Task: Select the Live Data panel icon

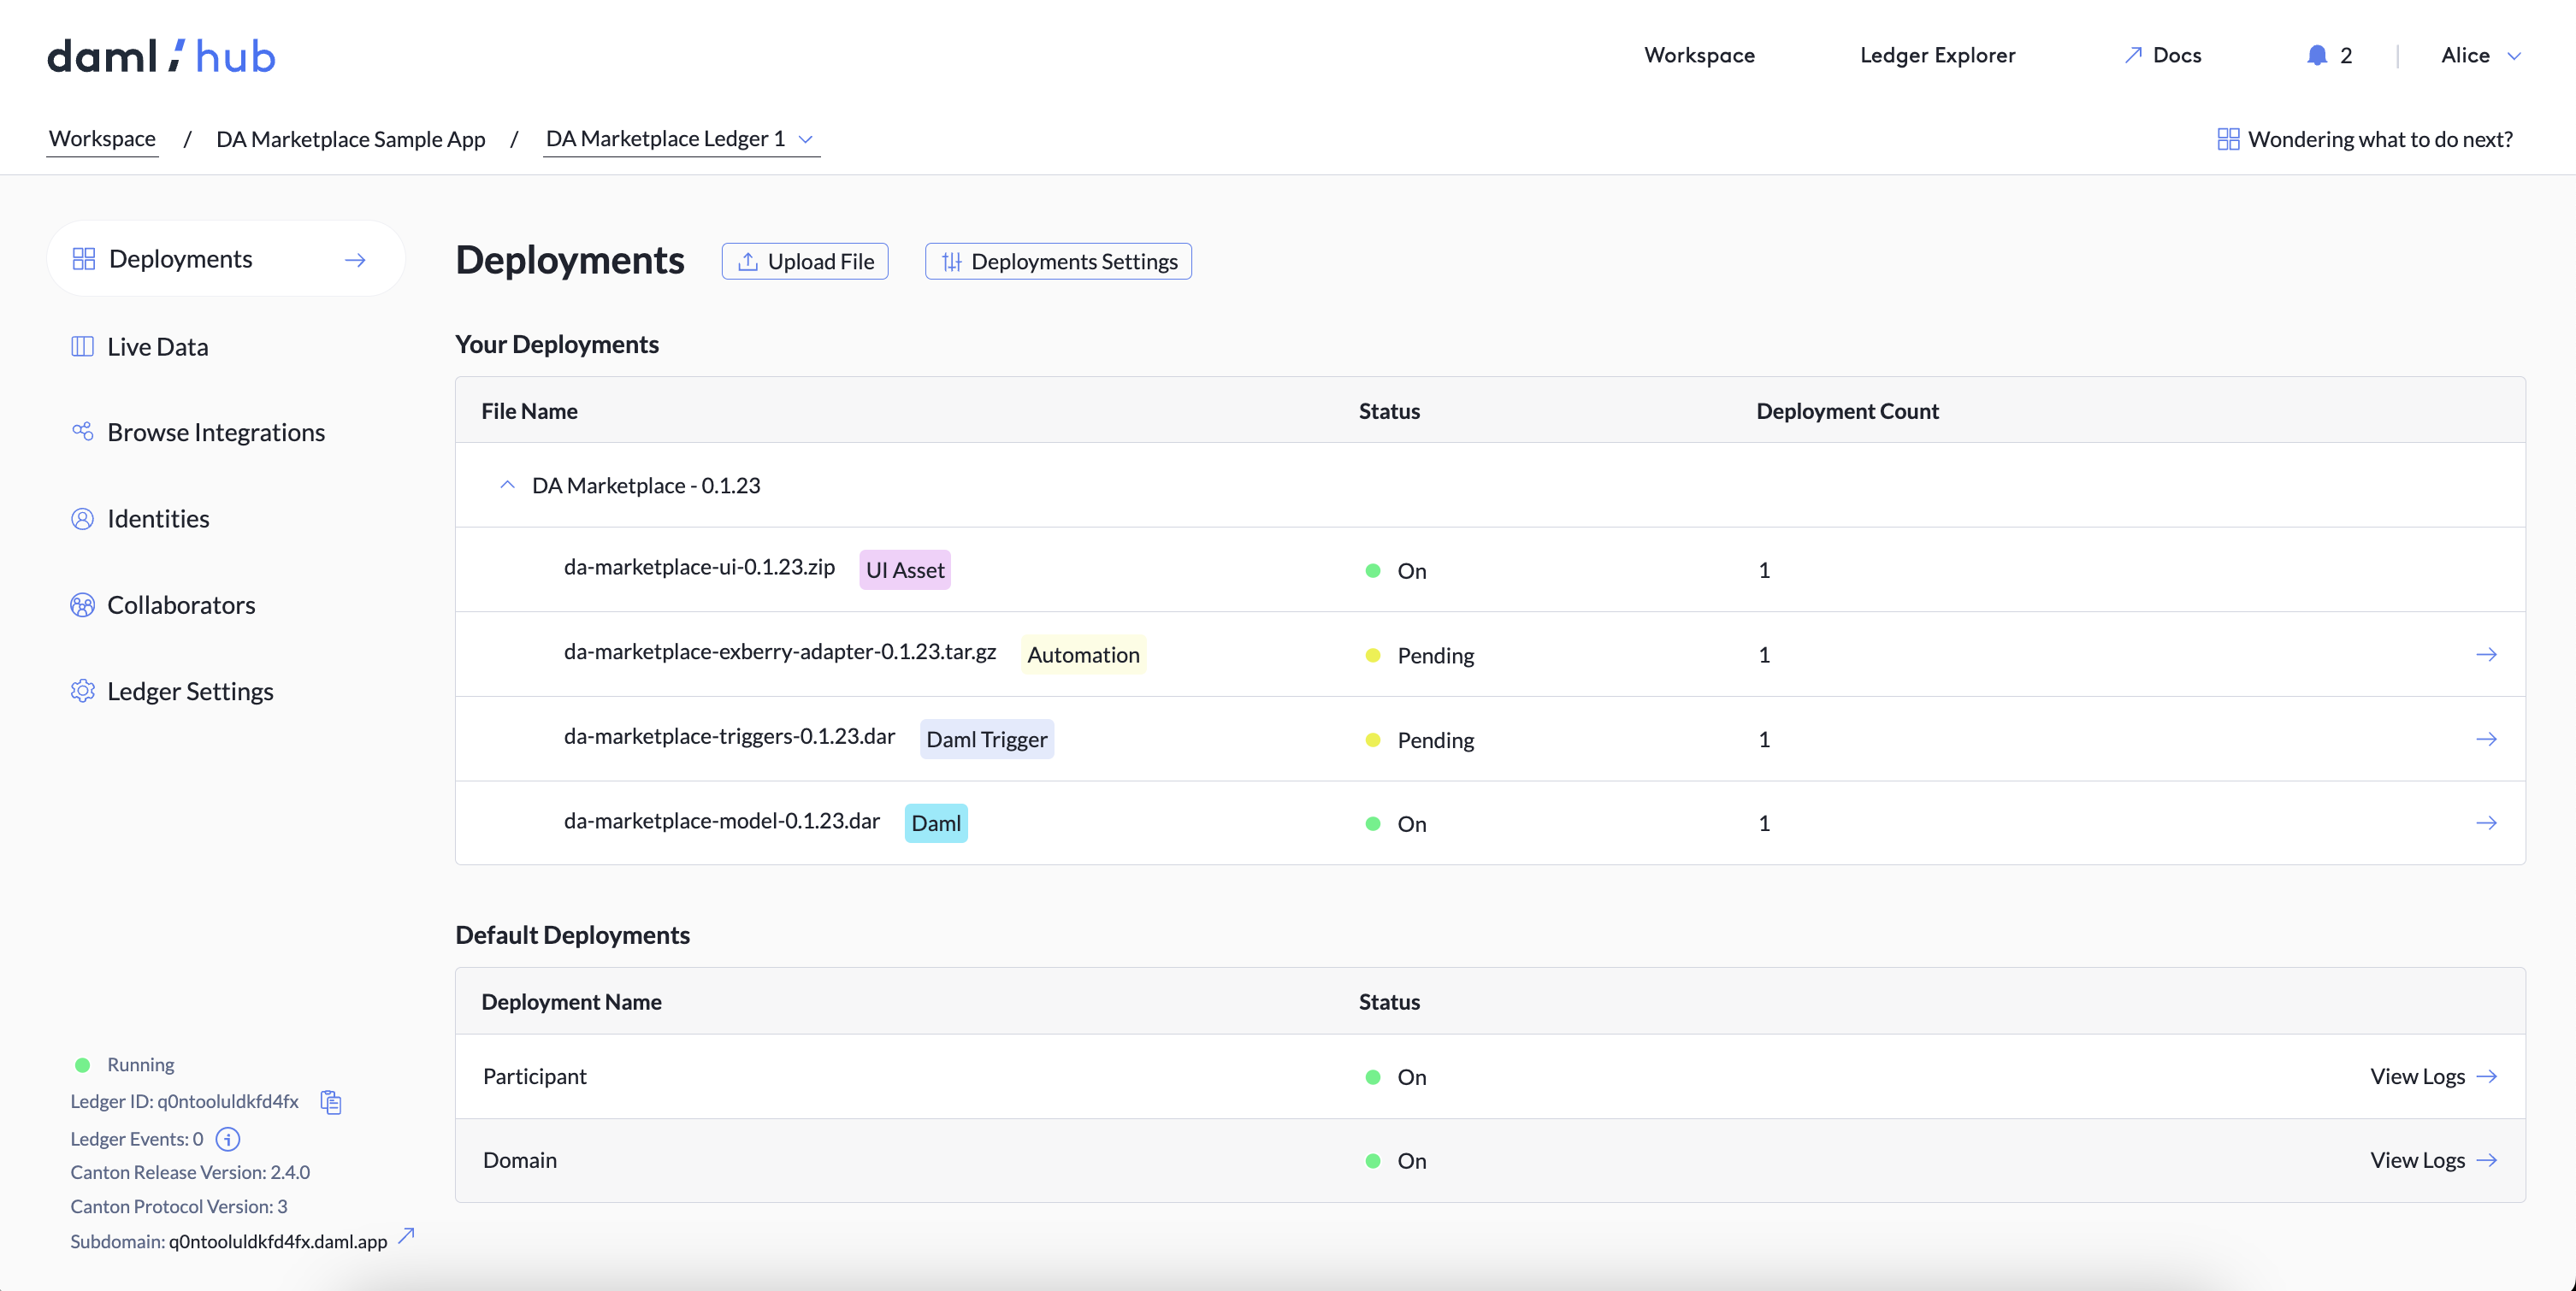Action: click(82, 345)
